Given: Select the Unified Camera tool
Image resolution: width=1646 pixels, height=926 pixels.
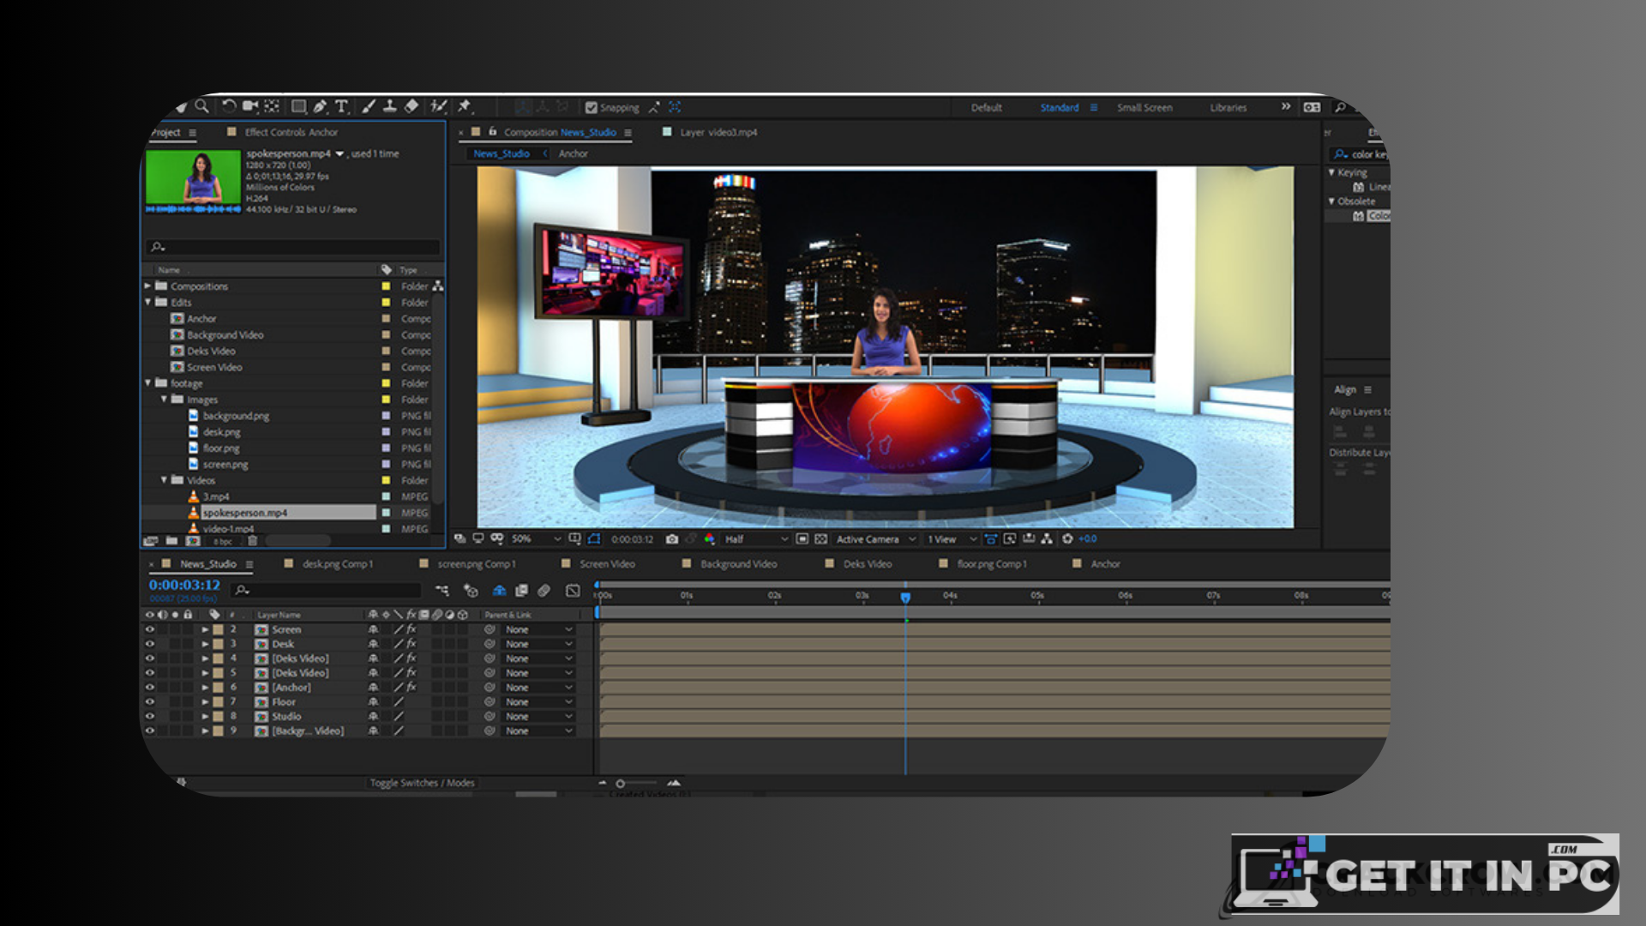Looking at the screenshot, I should tap(250, 106).
